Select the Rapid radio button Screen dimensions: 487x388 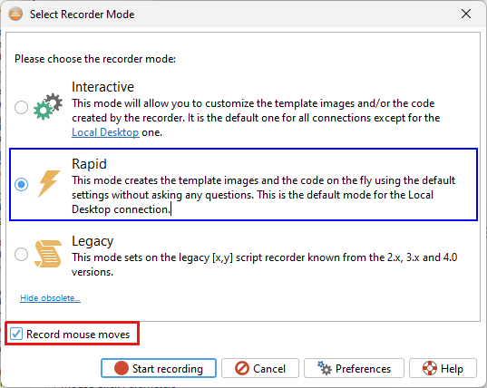[x=22, y=184]
